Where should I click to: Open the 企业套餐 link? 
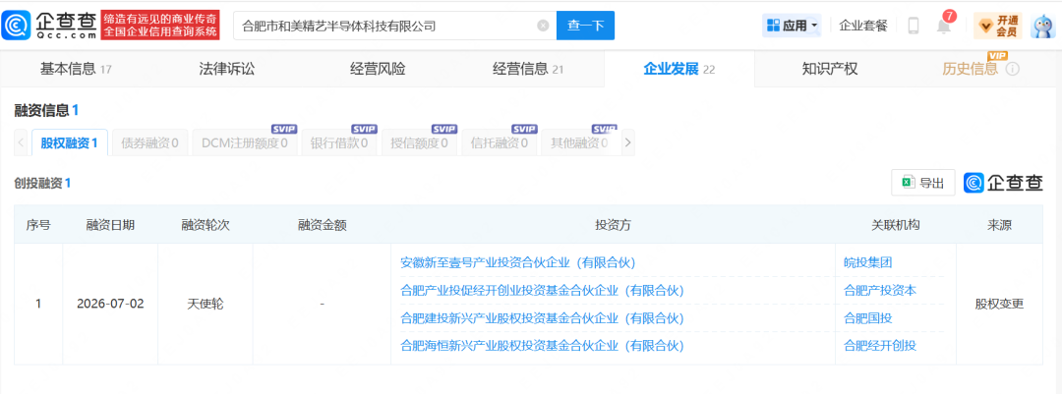pos(863,26)
